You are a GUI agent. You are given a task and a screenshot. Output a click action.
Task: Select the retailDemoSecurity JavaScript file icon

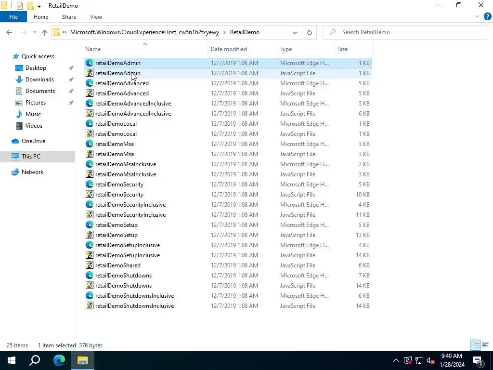tap(90, 195)
